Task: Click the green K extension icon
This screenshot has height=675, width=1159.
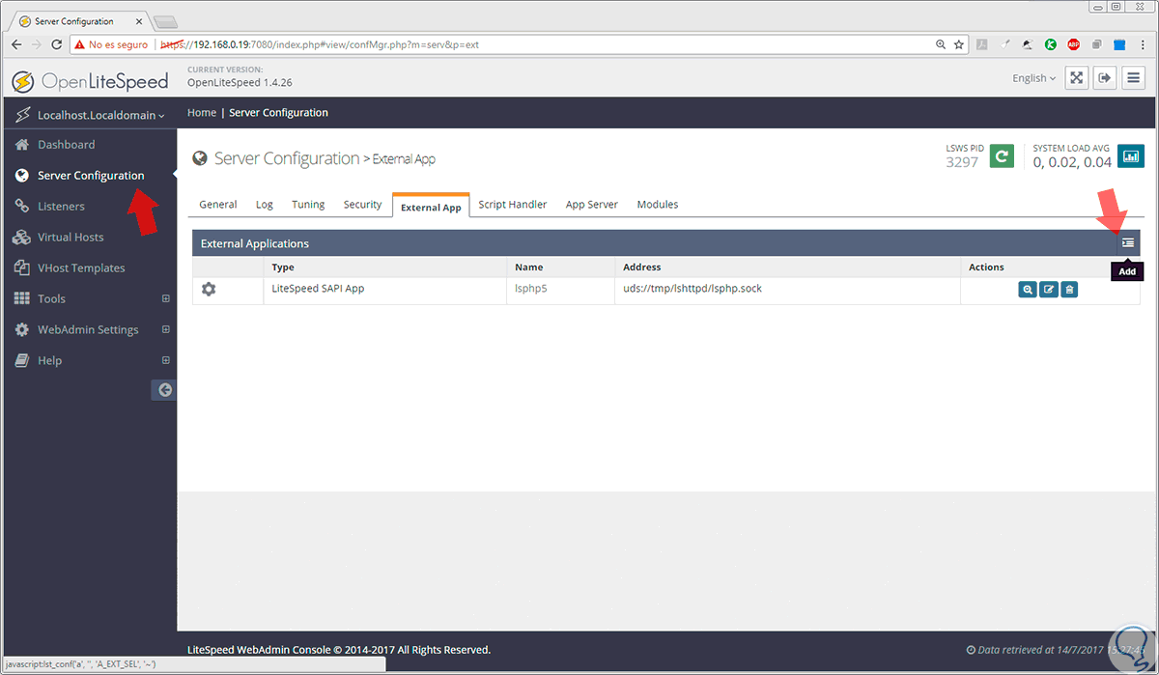Action: coord(1050,44)
